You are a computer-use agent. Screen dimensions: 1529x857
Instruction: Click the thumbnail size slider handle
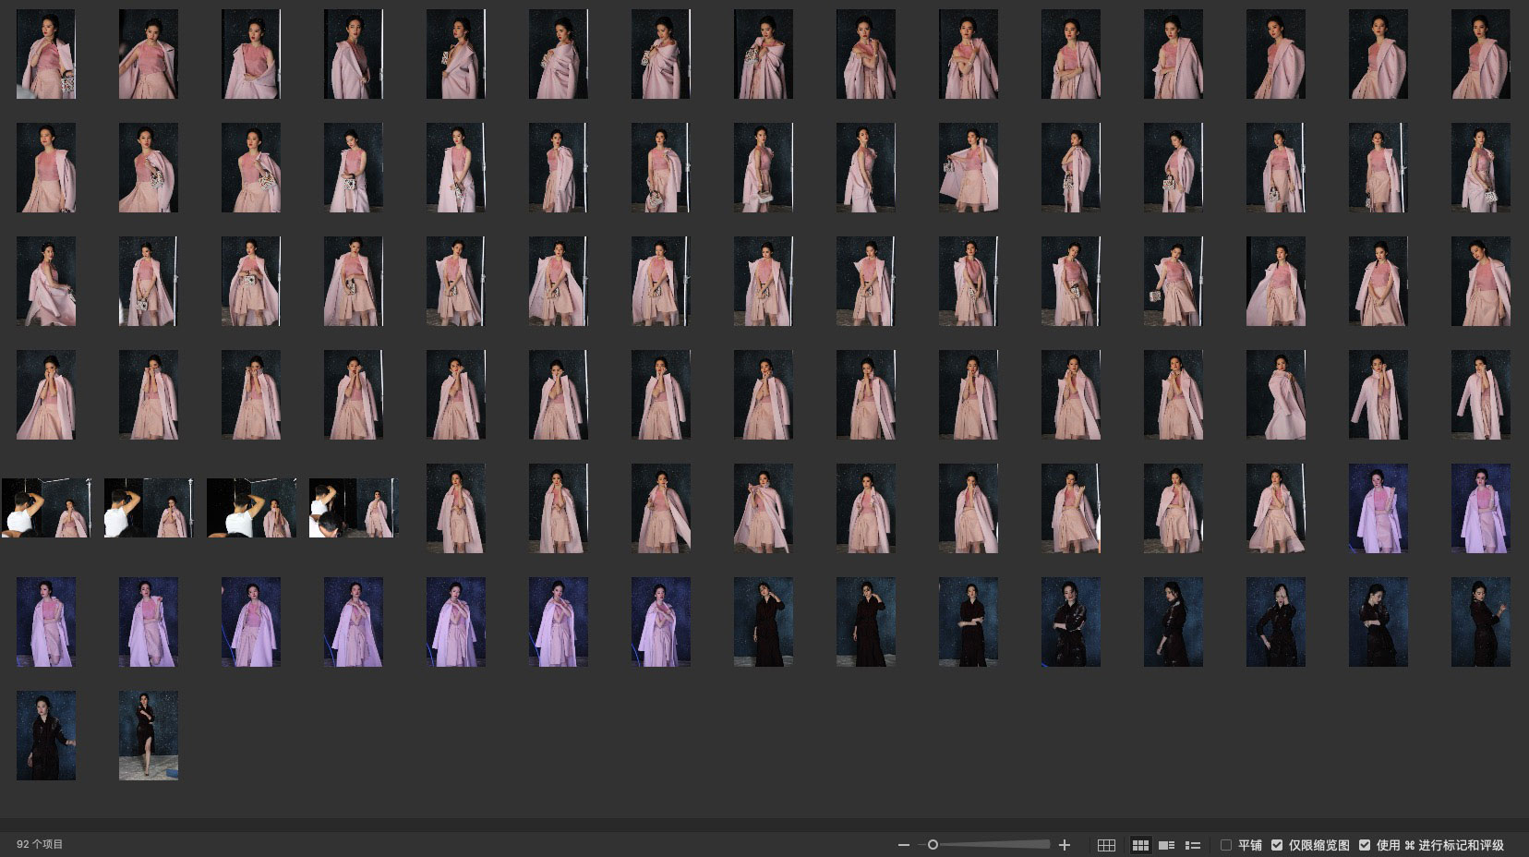click(933, 845)
